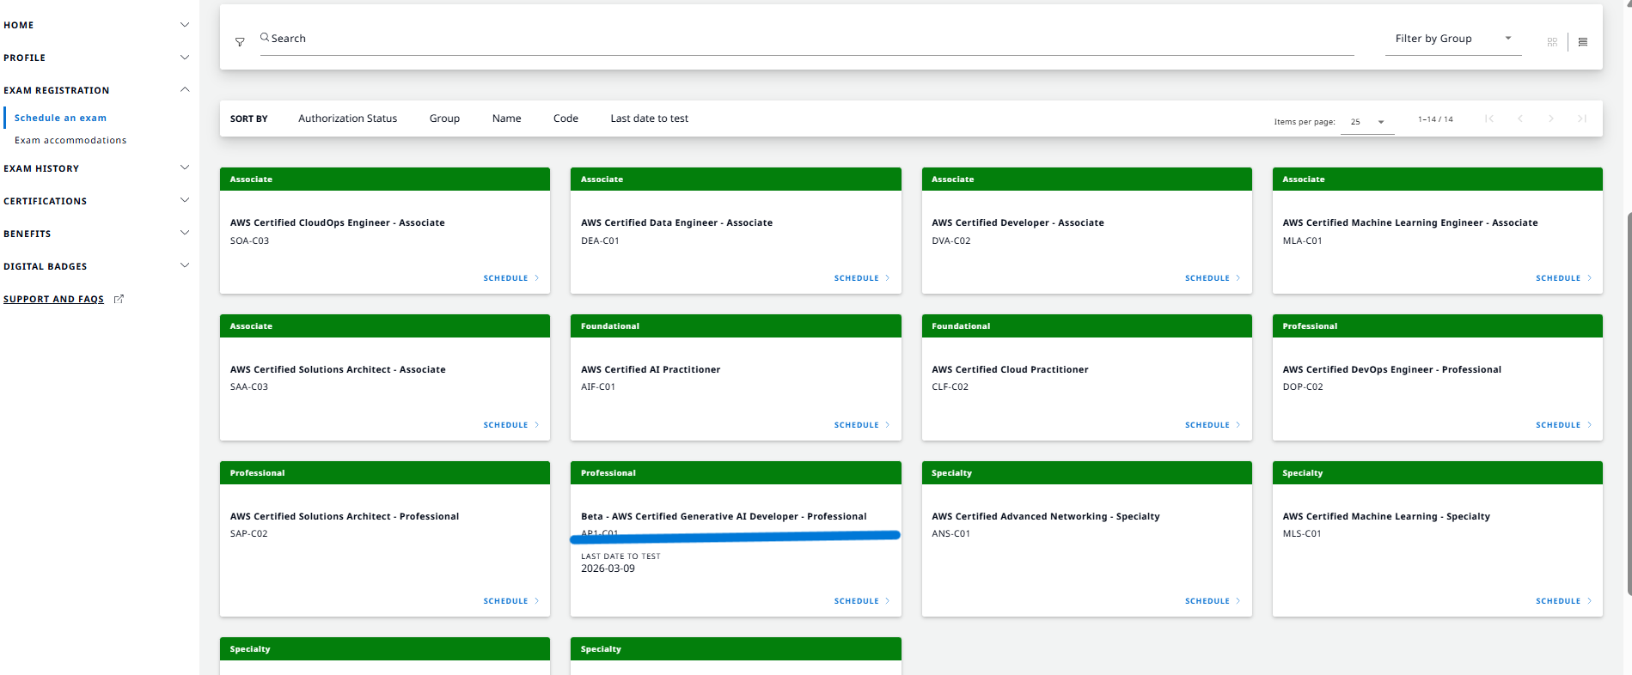Click the magnifier icon in the search field

point(265,38)
